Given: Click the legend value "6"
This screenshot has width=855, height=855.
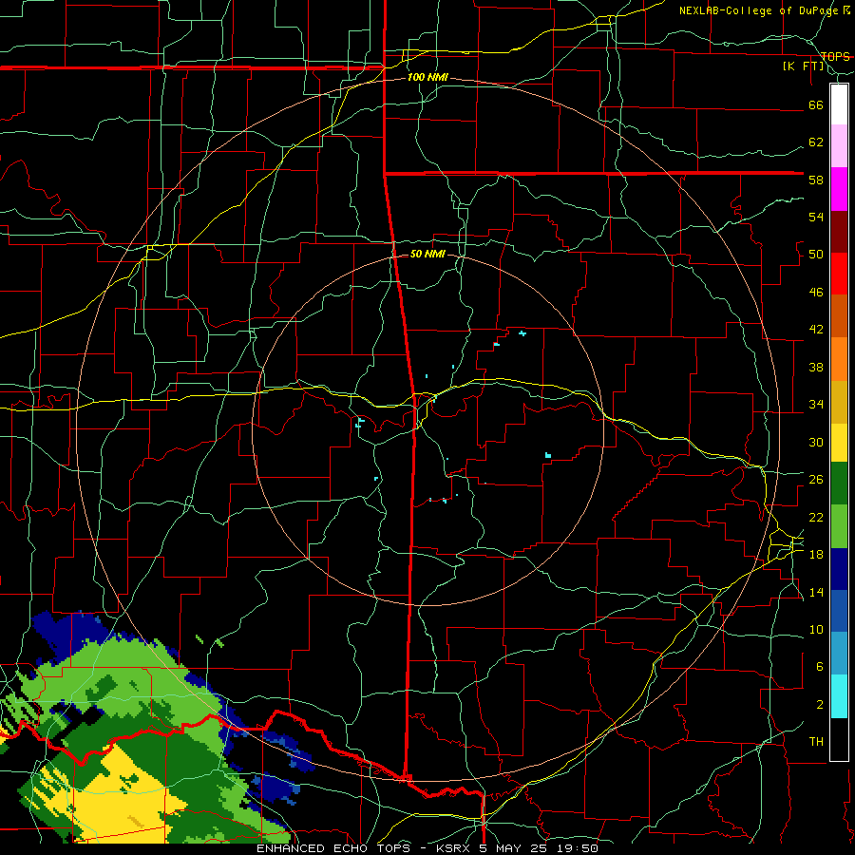Looking at the screenshot, I should click(x=819, y=667).
